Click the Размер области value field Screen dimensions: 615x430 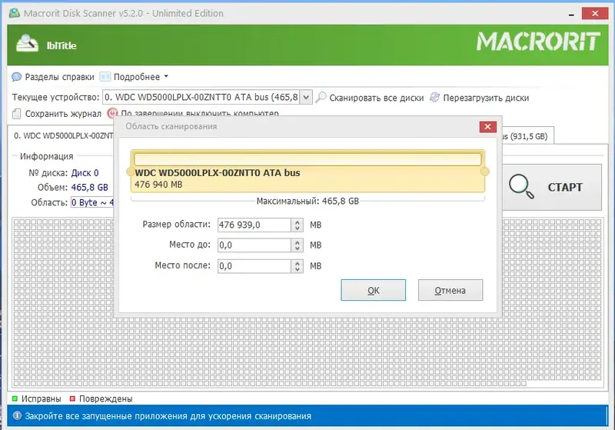(x=254, y=225)
